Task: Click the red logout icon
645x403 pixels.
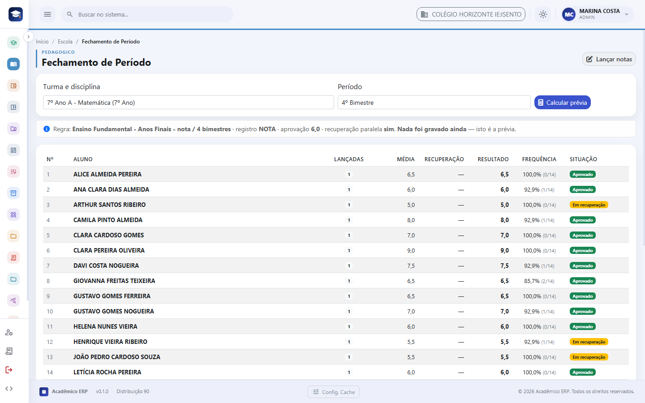Action: pos(9,370)
